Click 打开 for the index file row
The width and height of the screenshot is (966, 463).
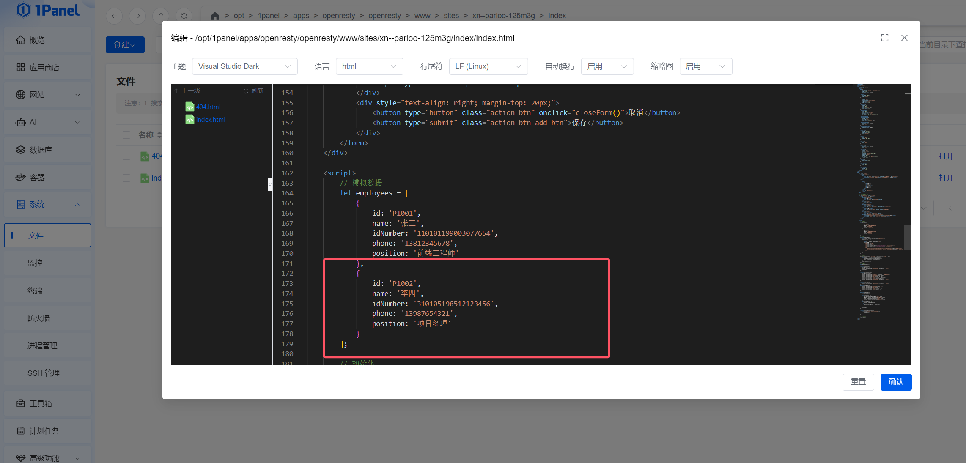(x=946, y=178)
